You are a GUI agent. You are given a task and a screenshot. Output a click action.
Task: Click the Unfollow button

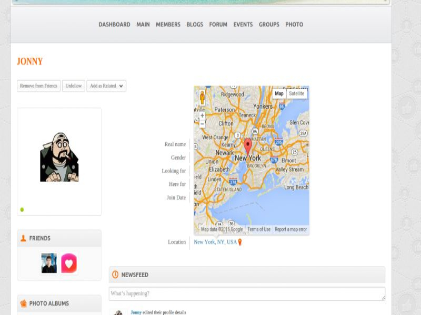coord(73,86)
